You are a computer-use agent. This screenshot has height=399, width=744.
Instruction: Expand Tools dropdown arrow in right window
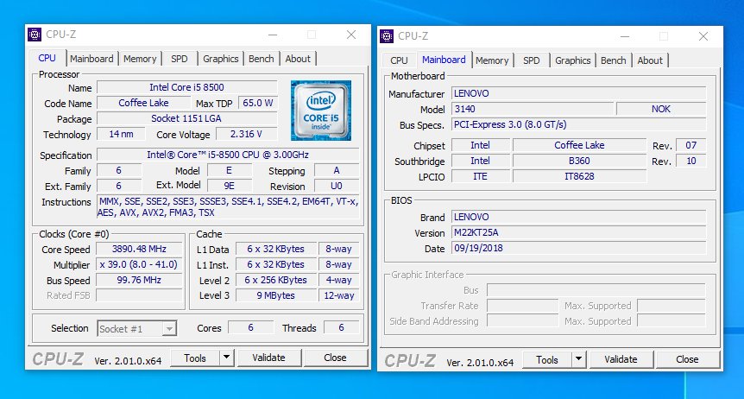pyautogui.click(x=579, y=360)
